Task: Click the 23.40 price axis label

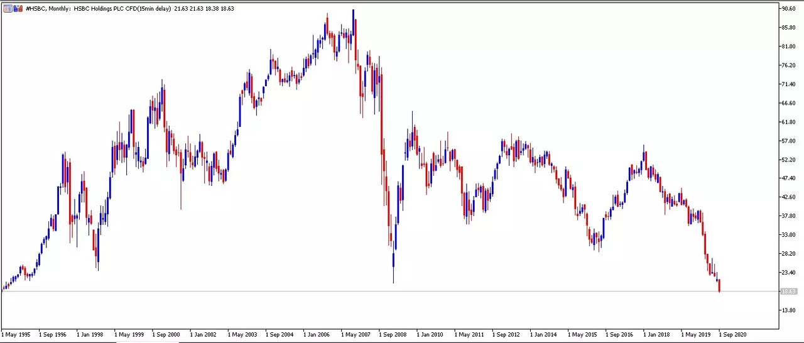Action: [x=789, y=273]
